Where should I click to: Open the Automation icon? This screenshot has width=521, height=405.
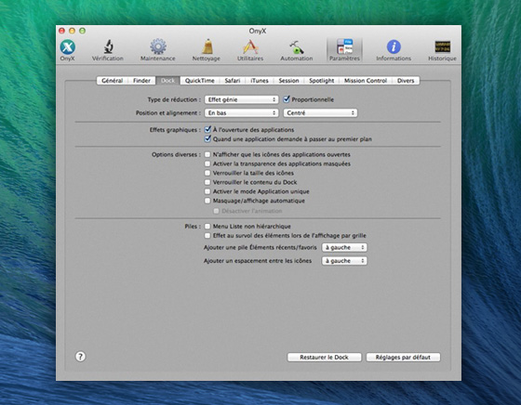pyautogui.click(x=297, y=50)
